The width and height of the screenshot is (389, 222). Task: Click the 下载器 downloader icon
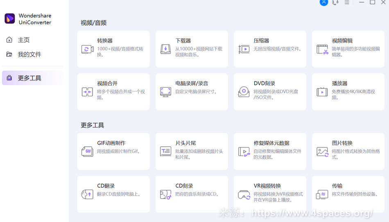point(165,49)
